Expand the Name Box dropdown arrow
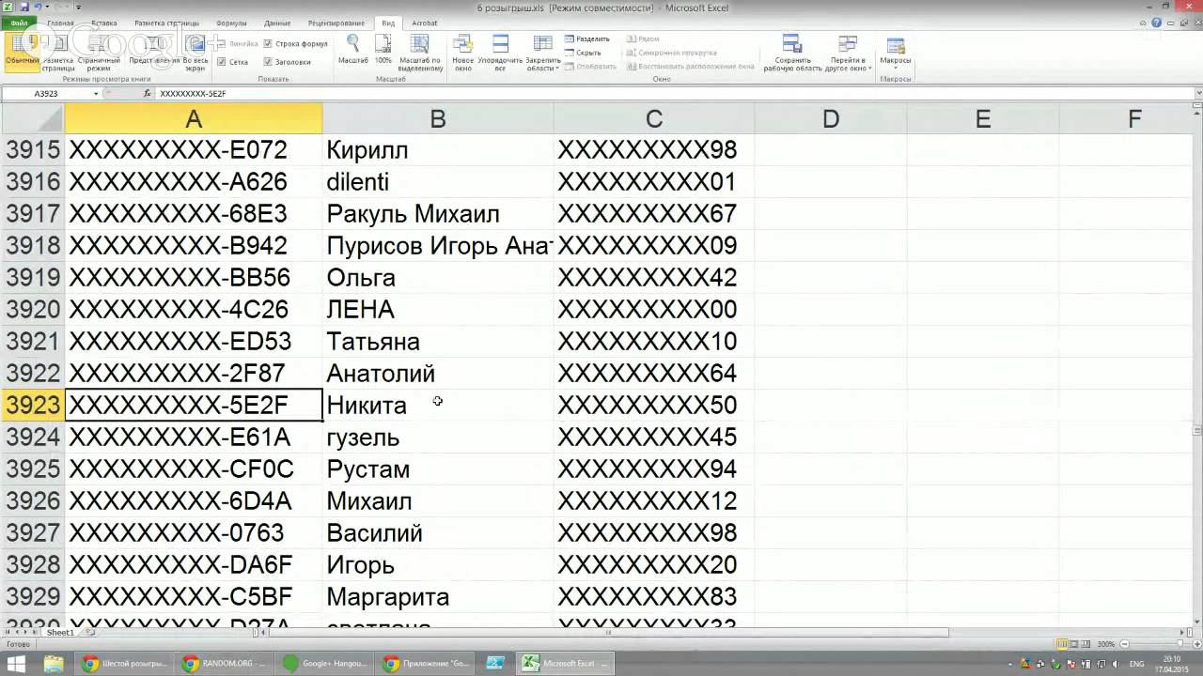The height and width of the screenshot is (676, 1203). point(95,94)
